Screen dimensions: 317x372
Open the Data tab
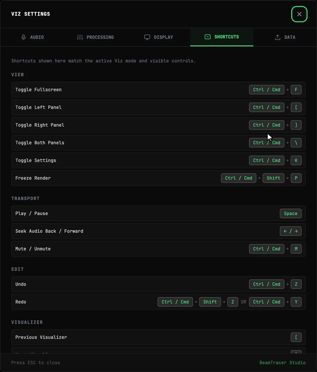pyautogui.click(x=285, y=37)
